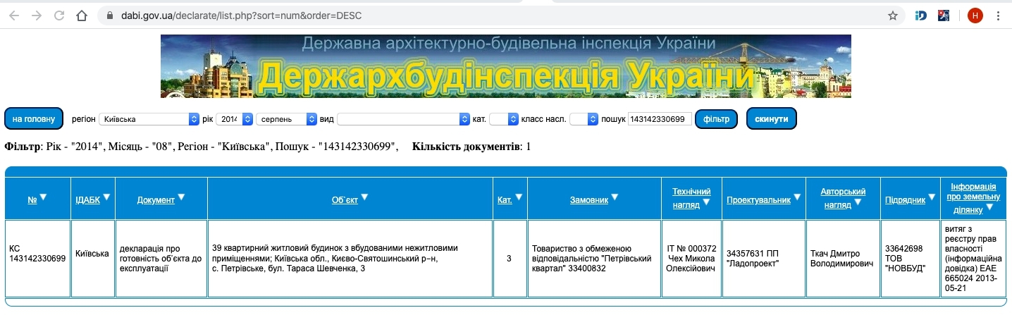Select the 'Петрівський квартал' customer cell

pos(594,259)
